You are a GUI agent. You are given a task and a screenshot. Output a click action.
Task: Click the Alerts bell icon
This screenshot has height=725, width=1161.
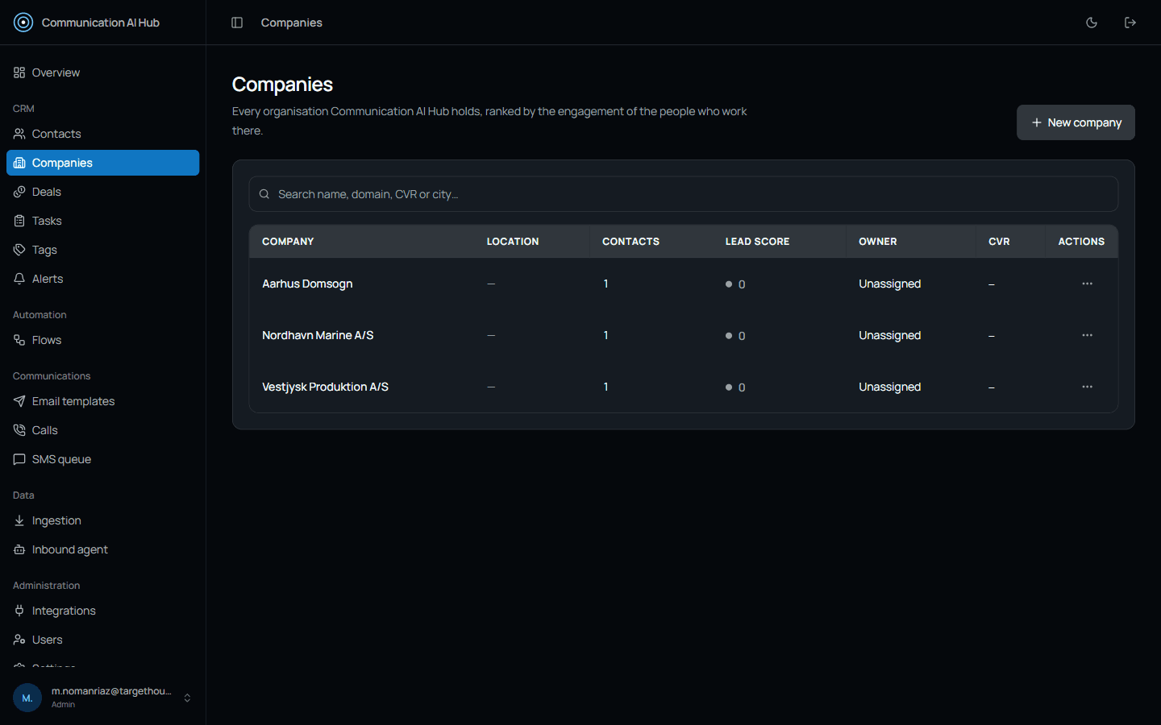click(19, 279)
